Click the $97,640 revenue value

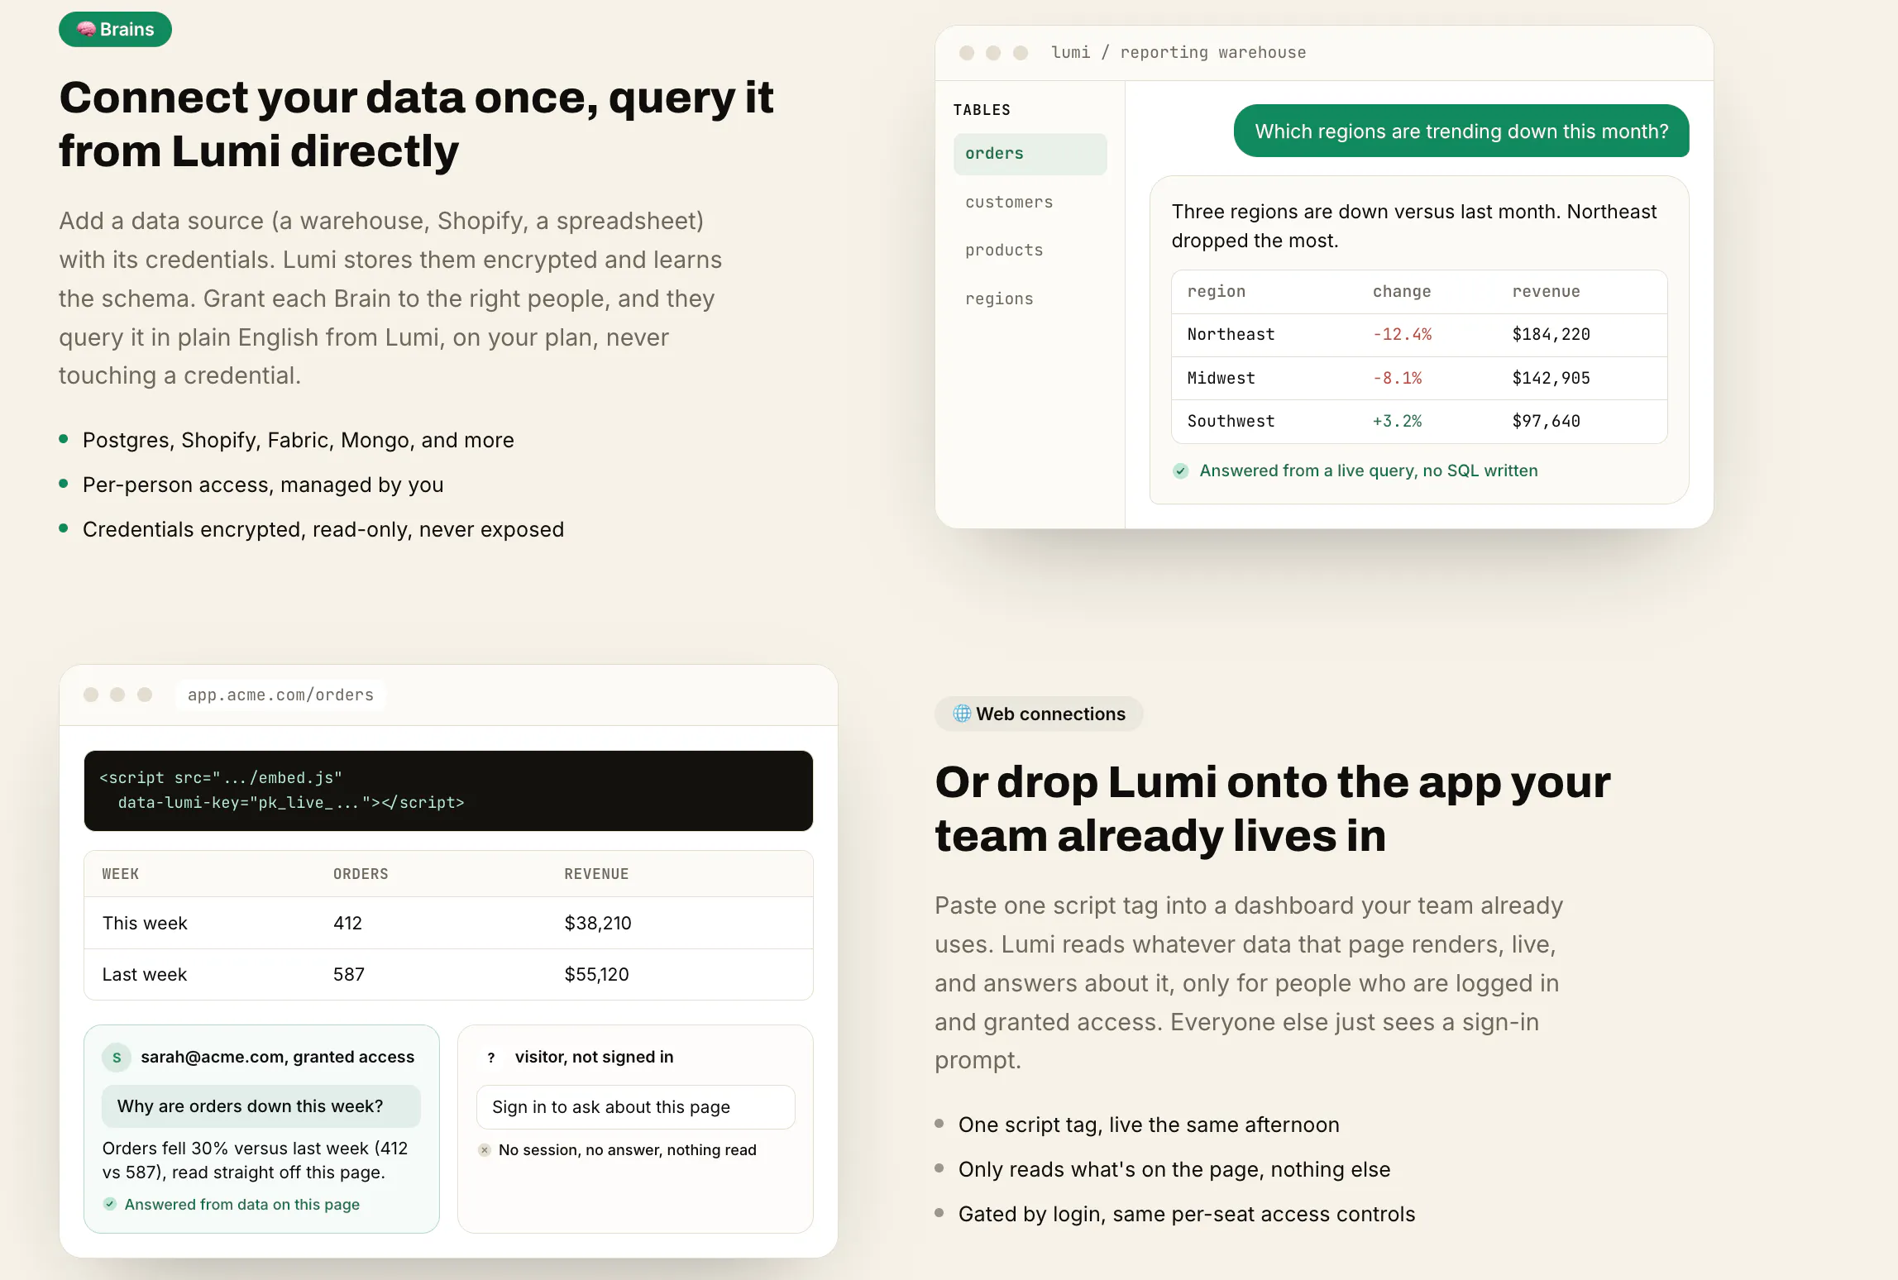[1546, 422]
